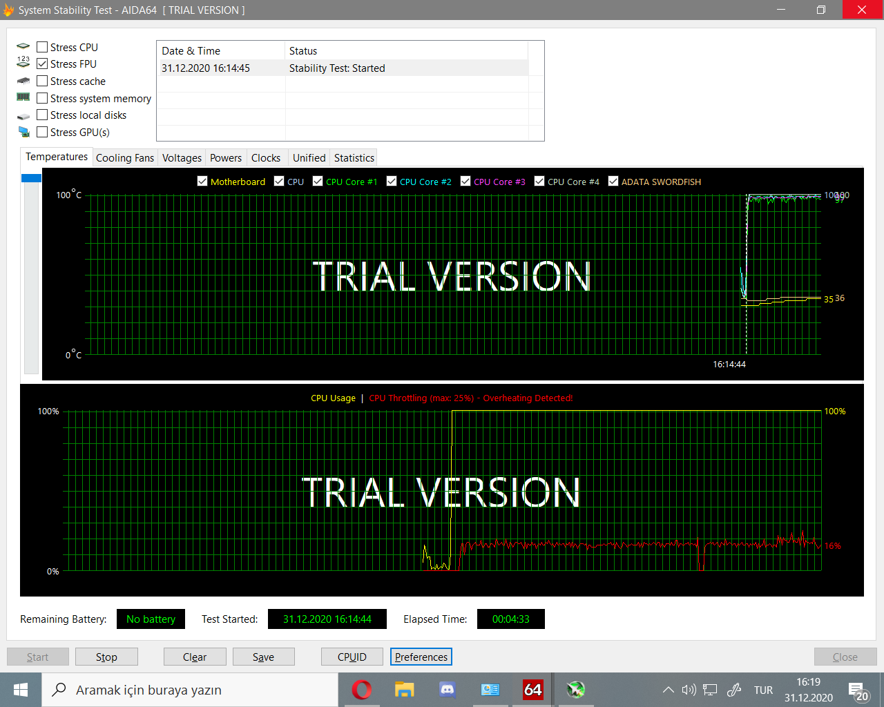Click the taskbar search magnifier icon
This screenshot has width=884, height=707.
59,689
